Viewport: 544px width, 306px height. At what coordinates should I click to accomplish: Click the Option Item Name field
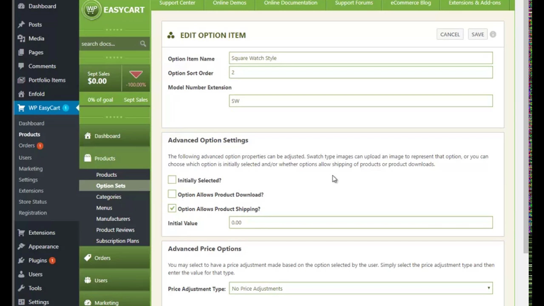click(361, 58)
